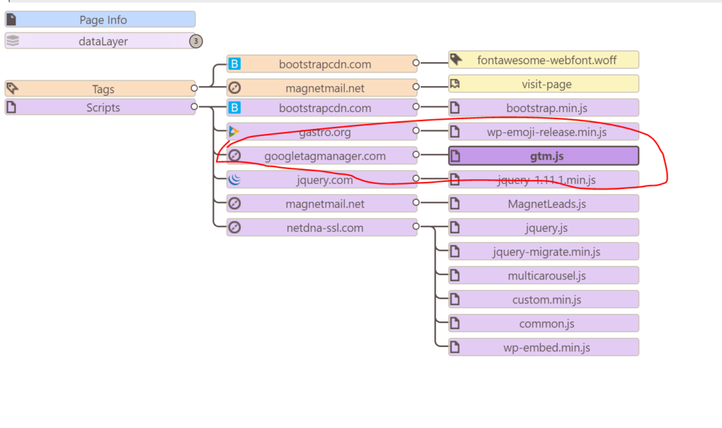
Task: Click file icon of gtm.js
Action: click(x=455, y=156)
